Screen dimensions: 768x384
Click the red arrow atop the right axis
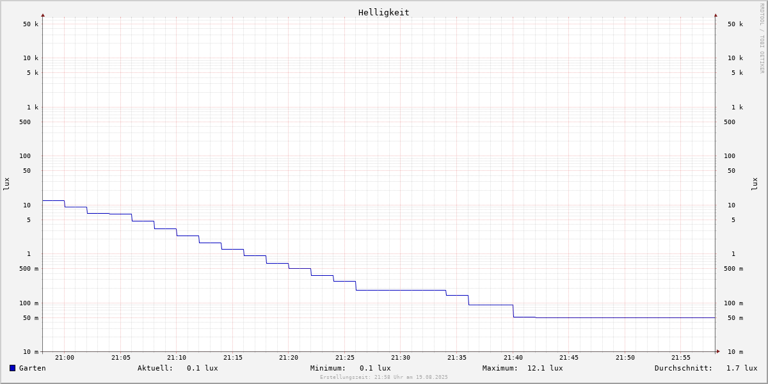pyautogui.click(x=716, y=15)
